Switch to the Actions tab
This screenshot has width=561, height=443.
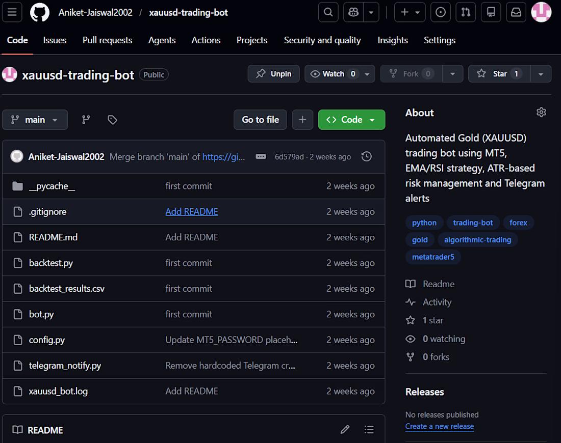206,40
